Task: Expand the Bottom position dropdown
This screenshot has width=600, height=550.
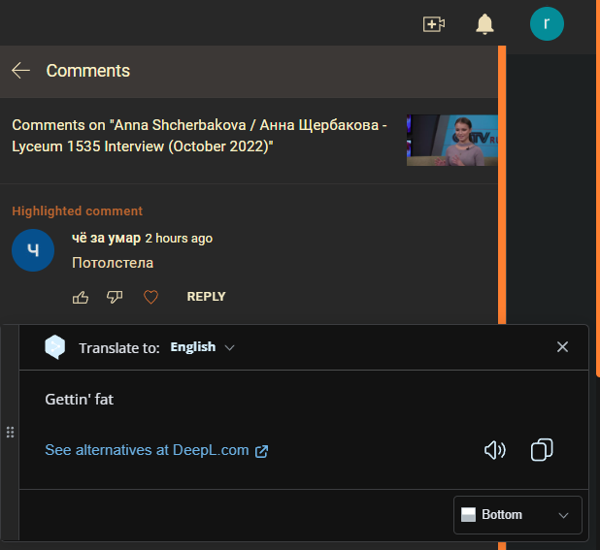Action: pos(517,515)
